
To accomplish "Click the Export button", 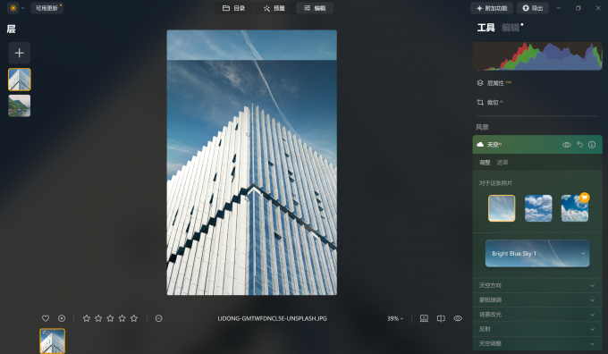I will pos(532,8).
